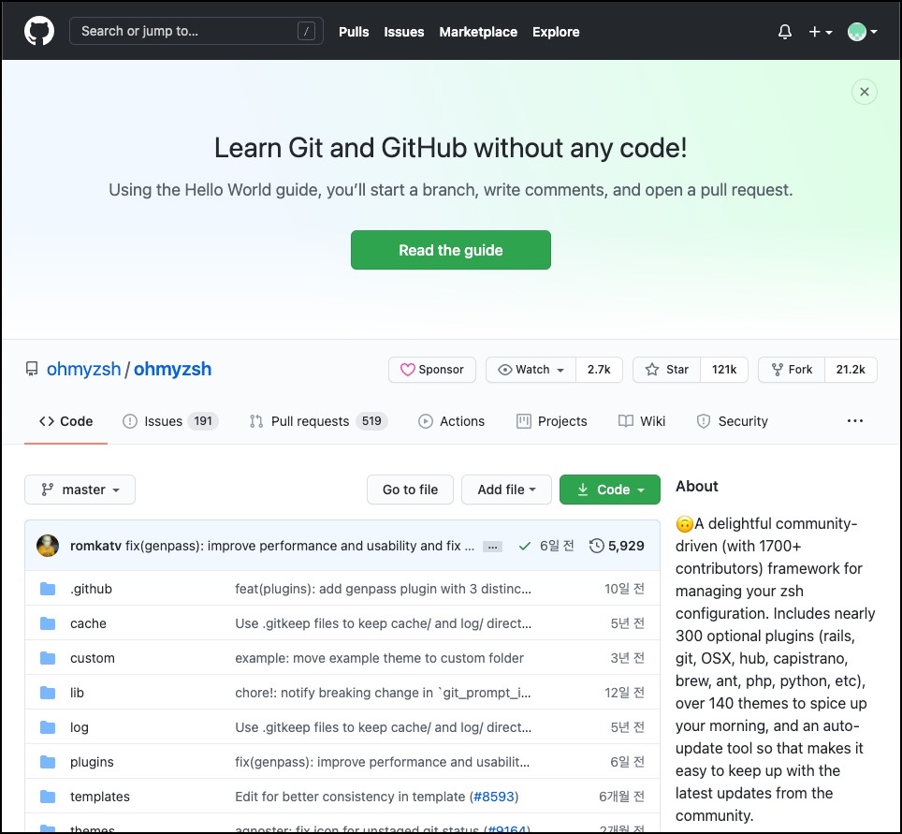Click the folder icon beside lib
The width and height of the screenshot is (902, 834).
(x=48, y=693)
